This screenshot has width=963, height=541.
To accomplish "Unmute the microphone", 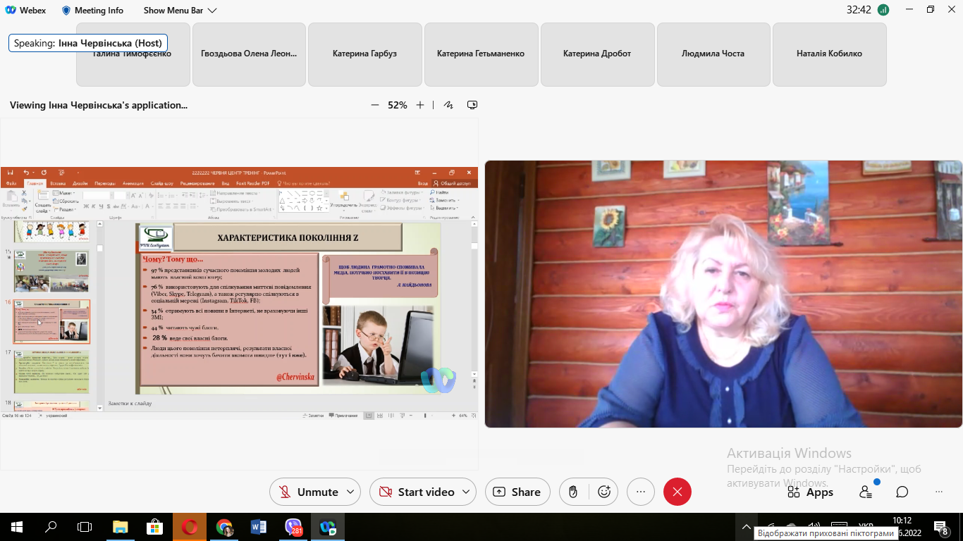I will [308, 492].
